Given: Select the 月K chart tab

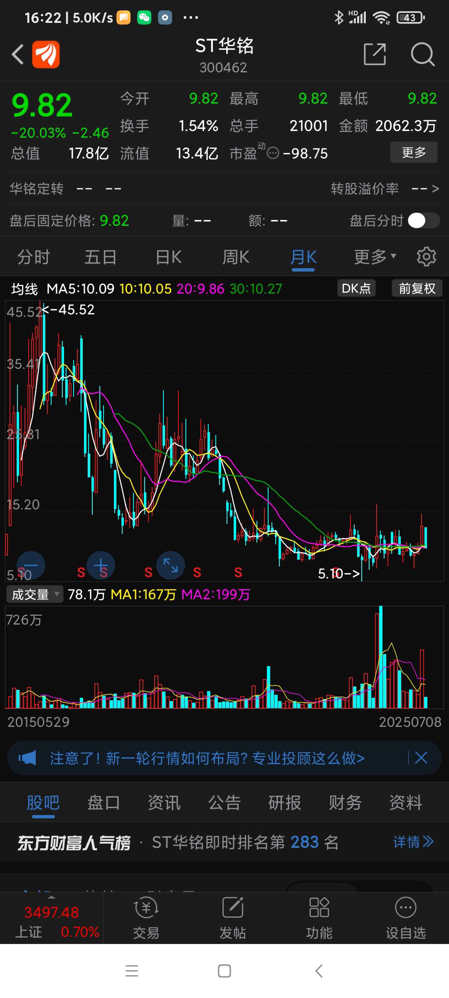Looking at the screenshot, I should click(x=303, y=257).
